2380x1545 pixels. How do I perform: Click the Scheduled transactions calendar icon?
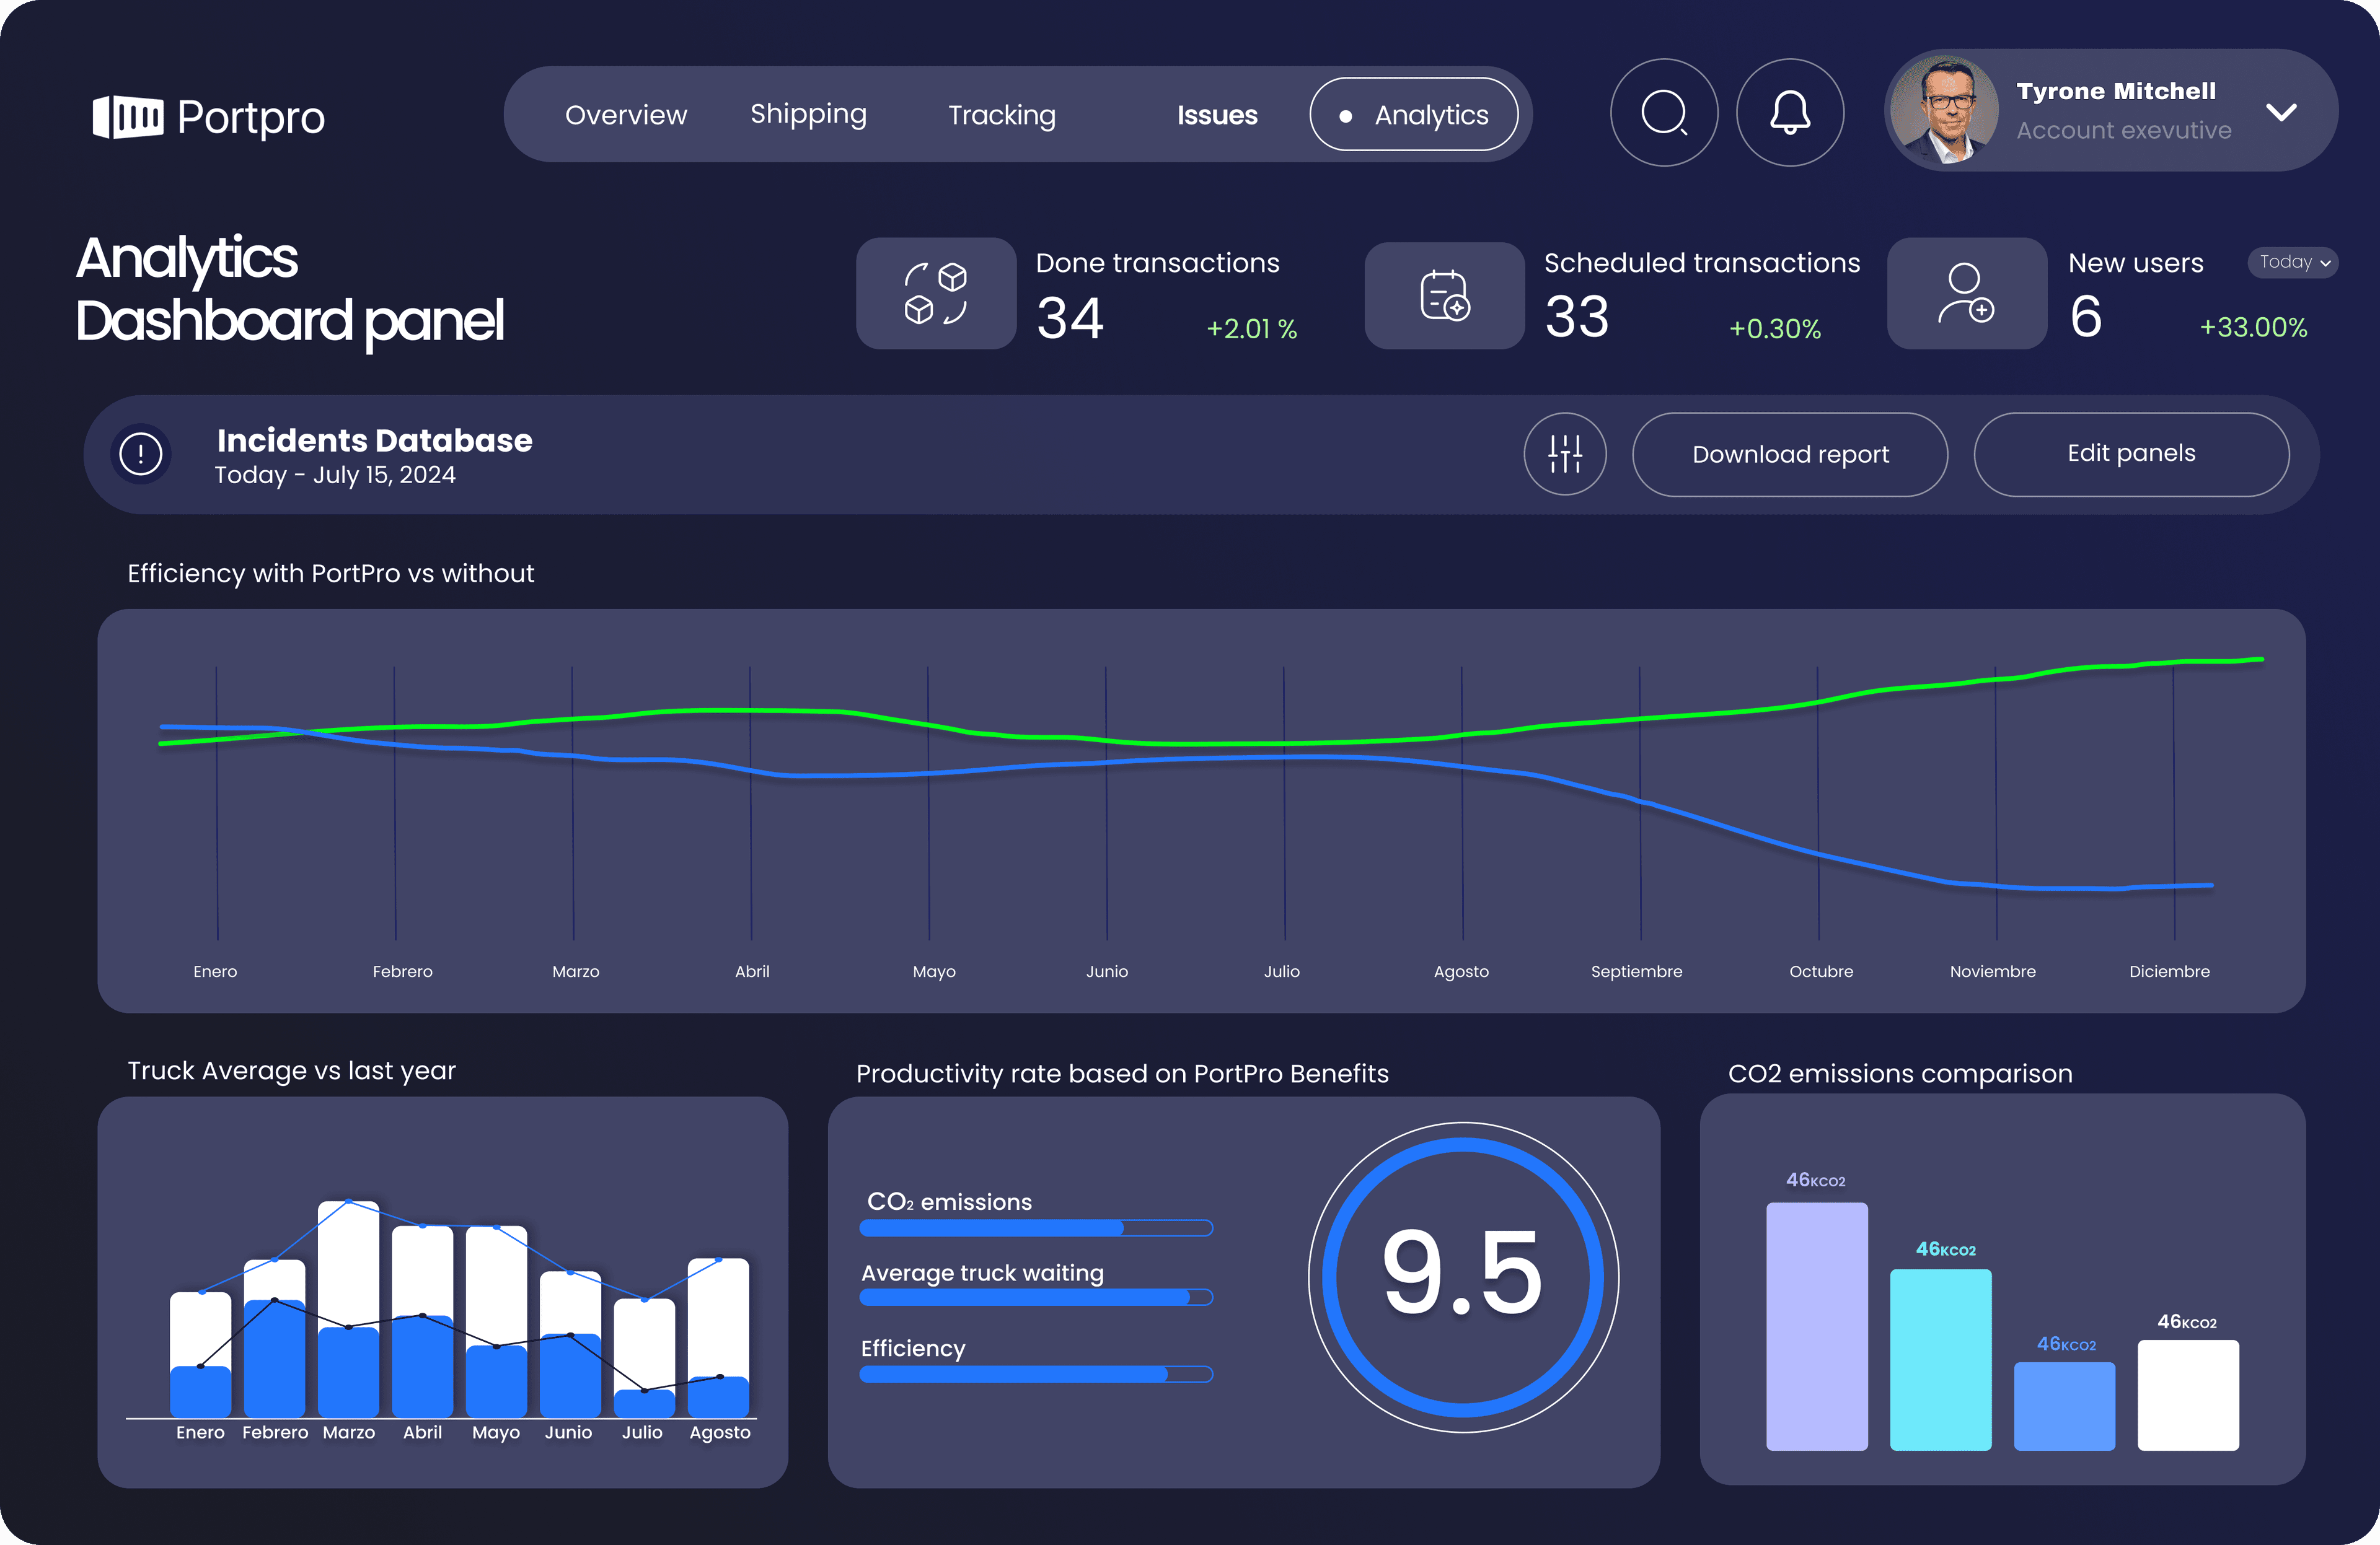[1444, 295]
